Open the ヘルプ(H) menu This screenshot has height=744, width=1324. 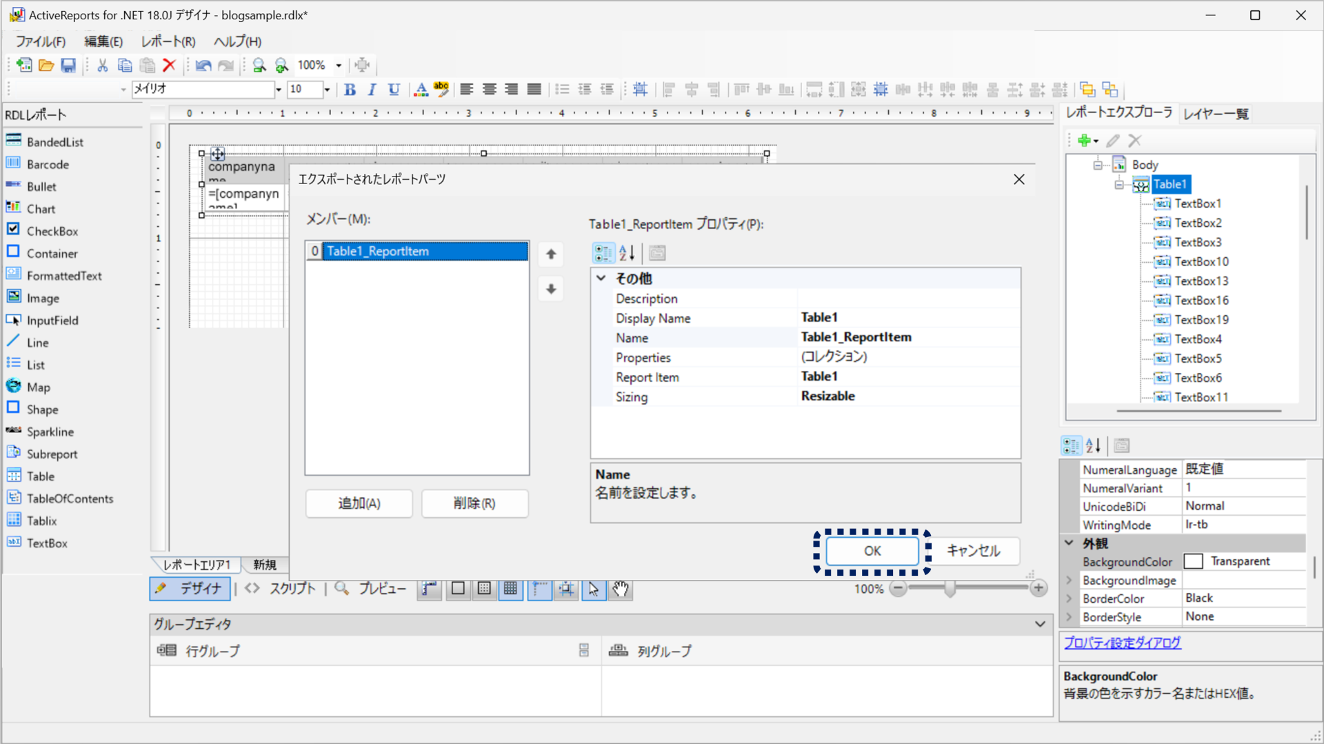(x=237, y=41)
